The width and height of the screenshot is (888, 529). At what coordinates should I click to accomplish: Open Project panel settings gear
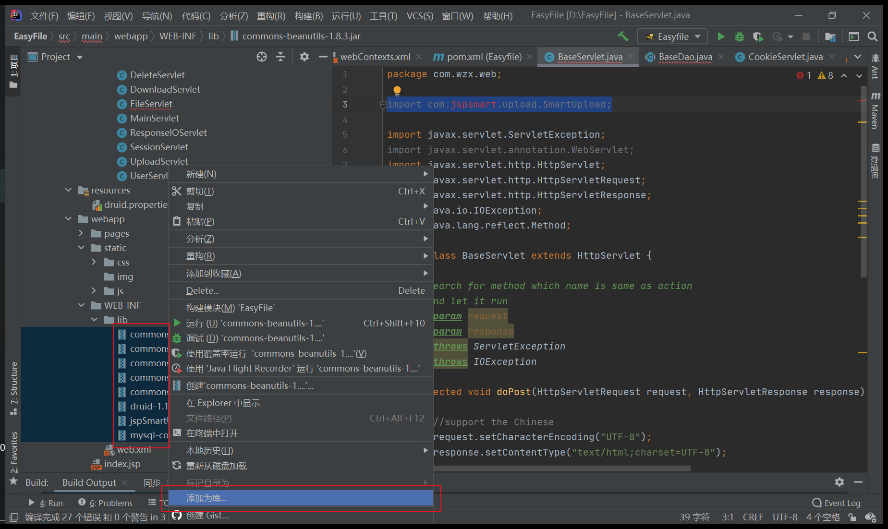coord(304,57)
